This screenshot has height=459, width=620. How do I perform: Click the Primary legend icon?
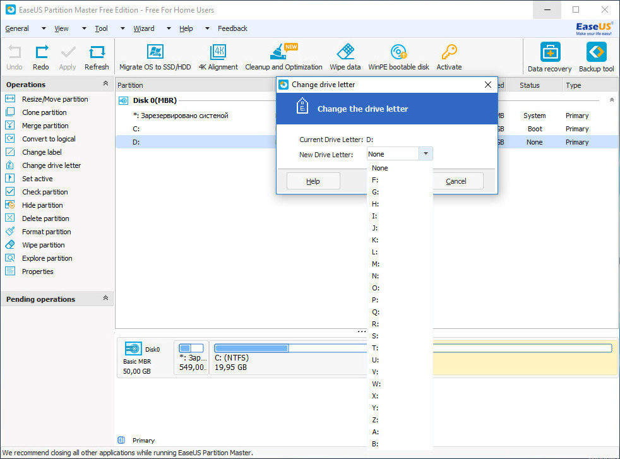coord(121,440)
